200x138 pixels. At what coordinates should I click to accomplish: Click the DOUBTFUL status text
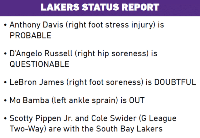(x=175, y=82)
